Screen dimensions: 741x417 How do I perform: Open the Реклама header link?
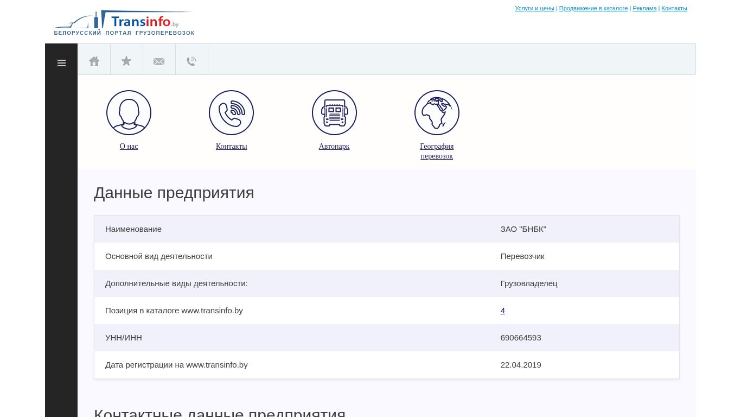644,8
